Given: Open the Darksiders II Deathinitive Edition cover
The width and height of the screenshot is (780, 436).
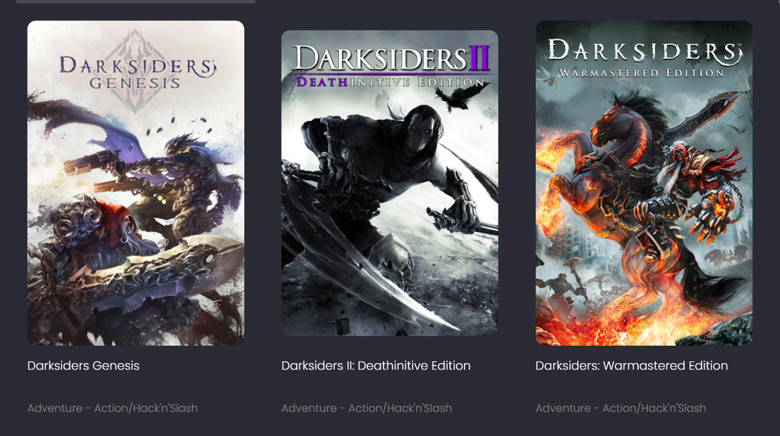Looking at the screenshot, I should click(x=390, y=183).
